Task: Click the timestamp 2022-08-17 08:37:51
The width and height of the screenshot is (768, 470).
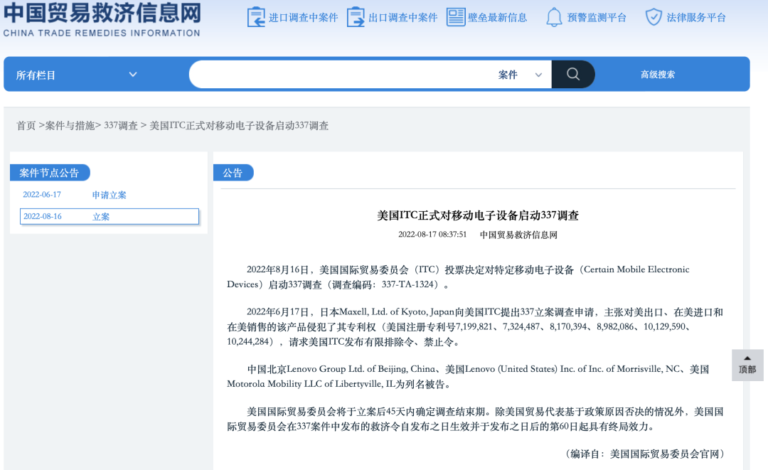Action: [432, 235]
